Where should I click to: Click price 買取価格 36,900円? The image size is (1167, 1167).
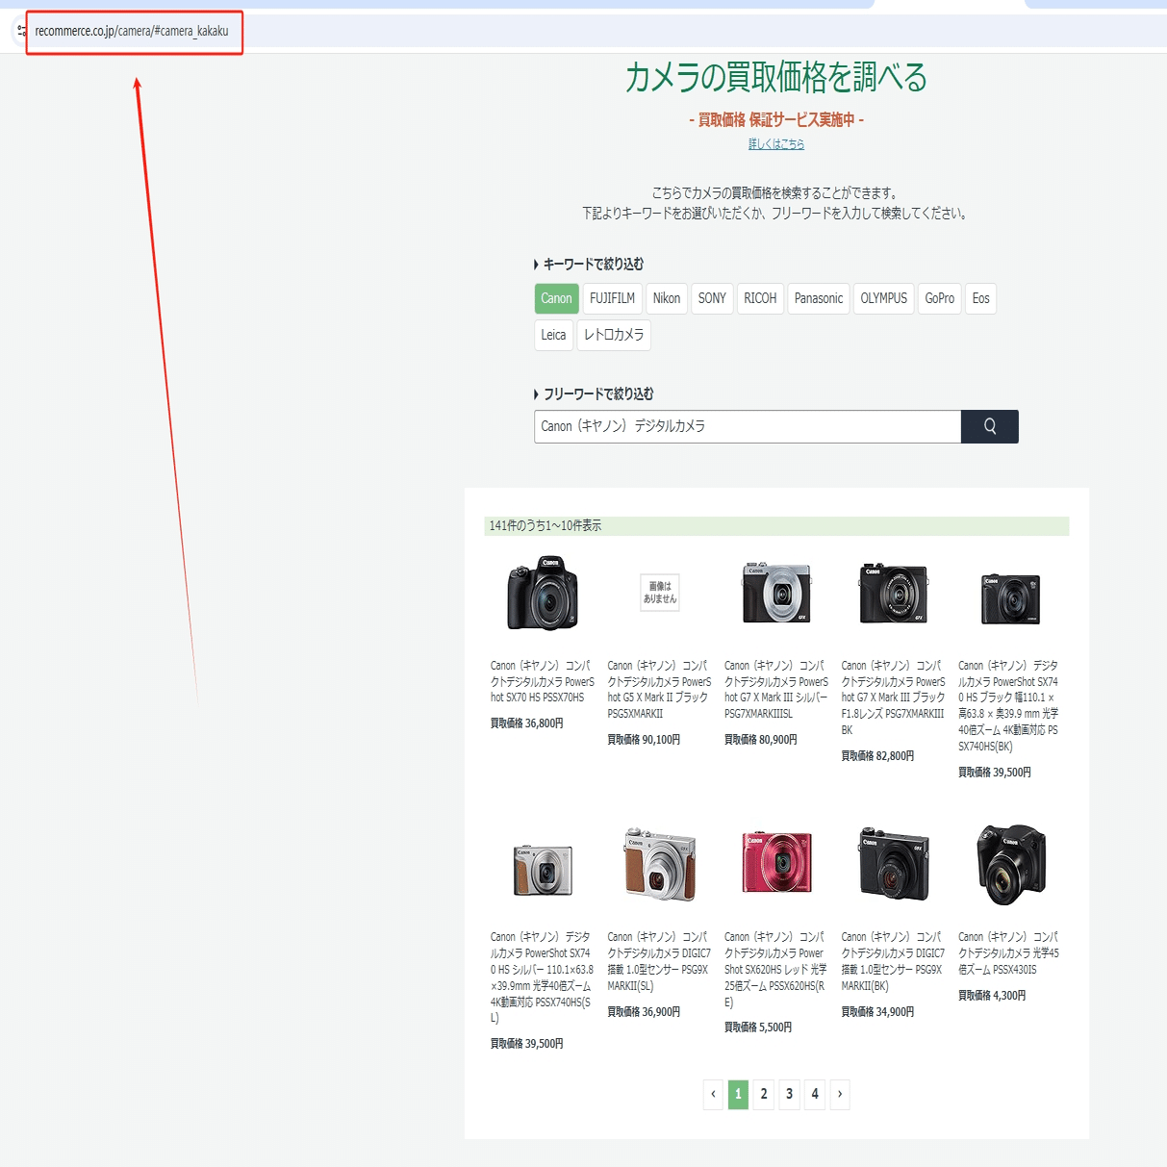(x=644, y=1012)
